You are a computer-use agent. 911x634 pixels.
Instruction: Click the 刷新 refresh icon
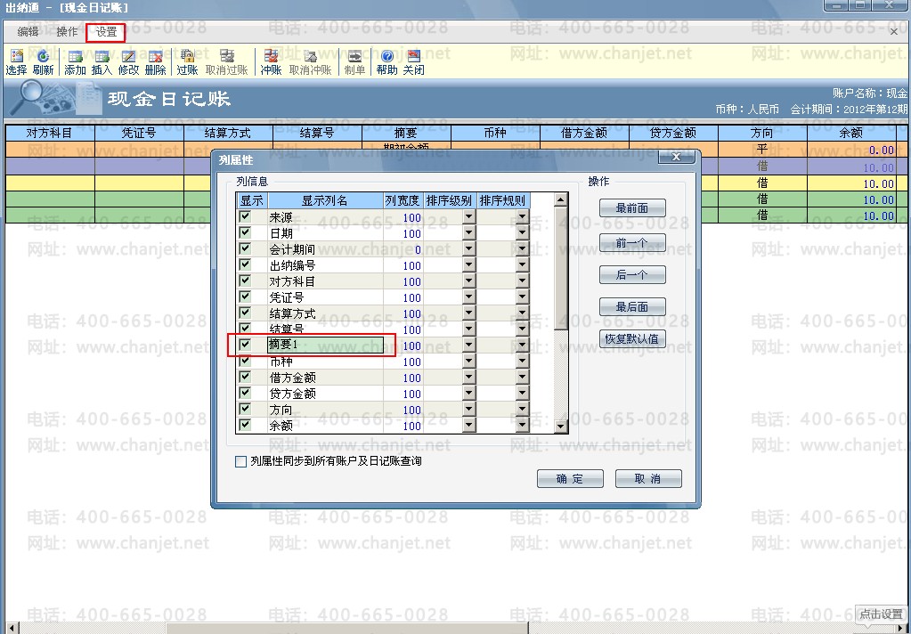[43, 62]
